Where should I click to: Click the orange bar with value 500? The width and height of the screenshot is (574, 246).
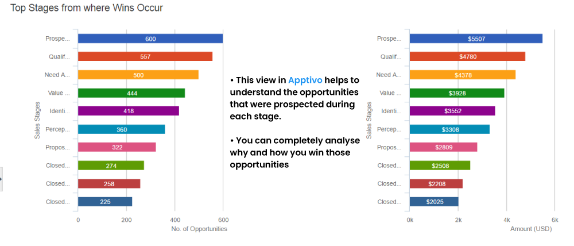[138, 75]
